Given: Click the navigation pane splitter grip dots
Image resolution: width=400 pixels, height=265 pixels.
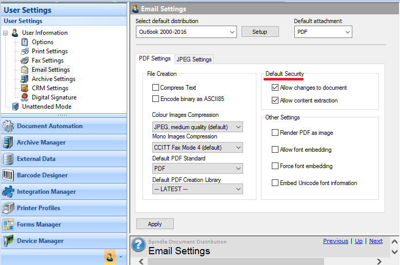Looking at the screenshot, I should click(x=63, y=115).
